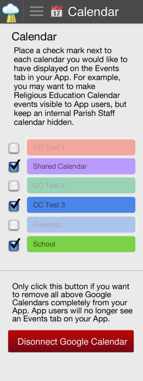This screenshot has height=381, width=143.
Task: Select the teal CC Test 2 bar
Action: click(x=81, y=185)
